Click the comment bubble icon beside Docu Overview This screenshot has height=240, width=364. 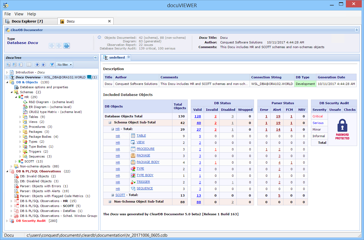point(89,77)
